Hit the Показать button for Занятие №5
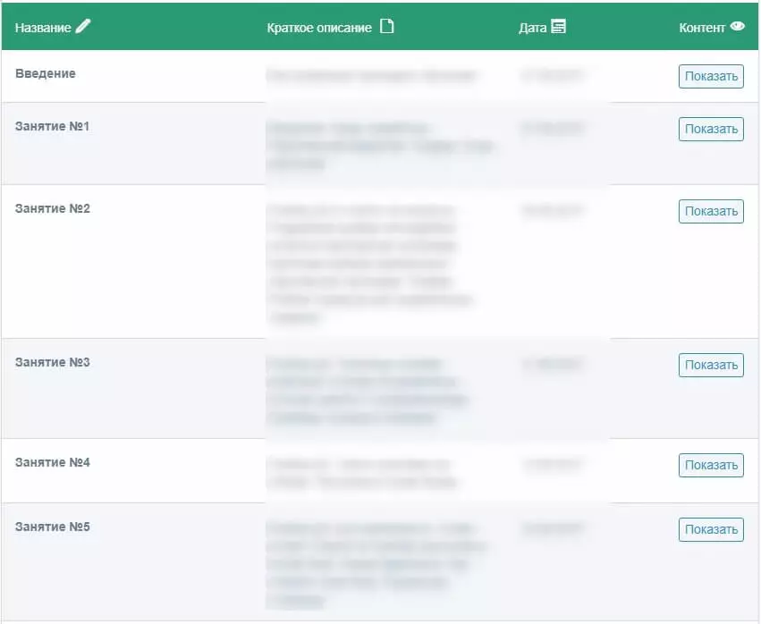Image resolution: width=761 pixels, height=624 pixels. click(711, 529)
